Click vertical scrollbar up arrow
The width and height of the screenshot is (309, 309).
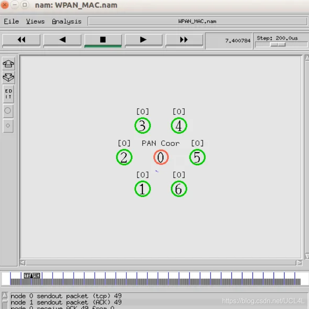pyautogui.click(x=307, y=58)
